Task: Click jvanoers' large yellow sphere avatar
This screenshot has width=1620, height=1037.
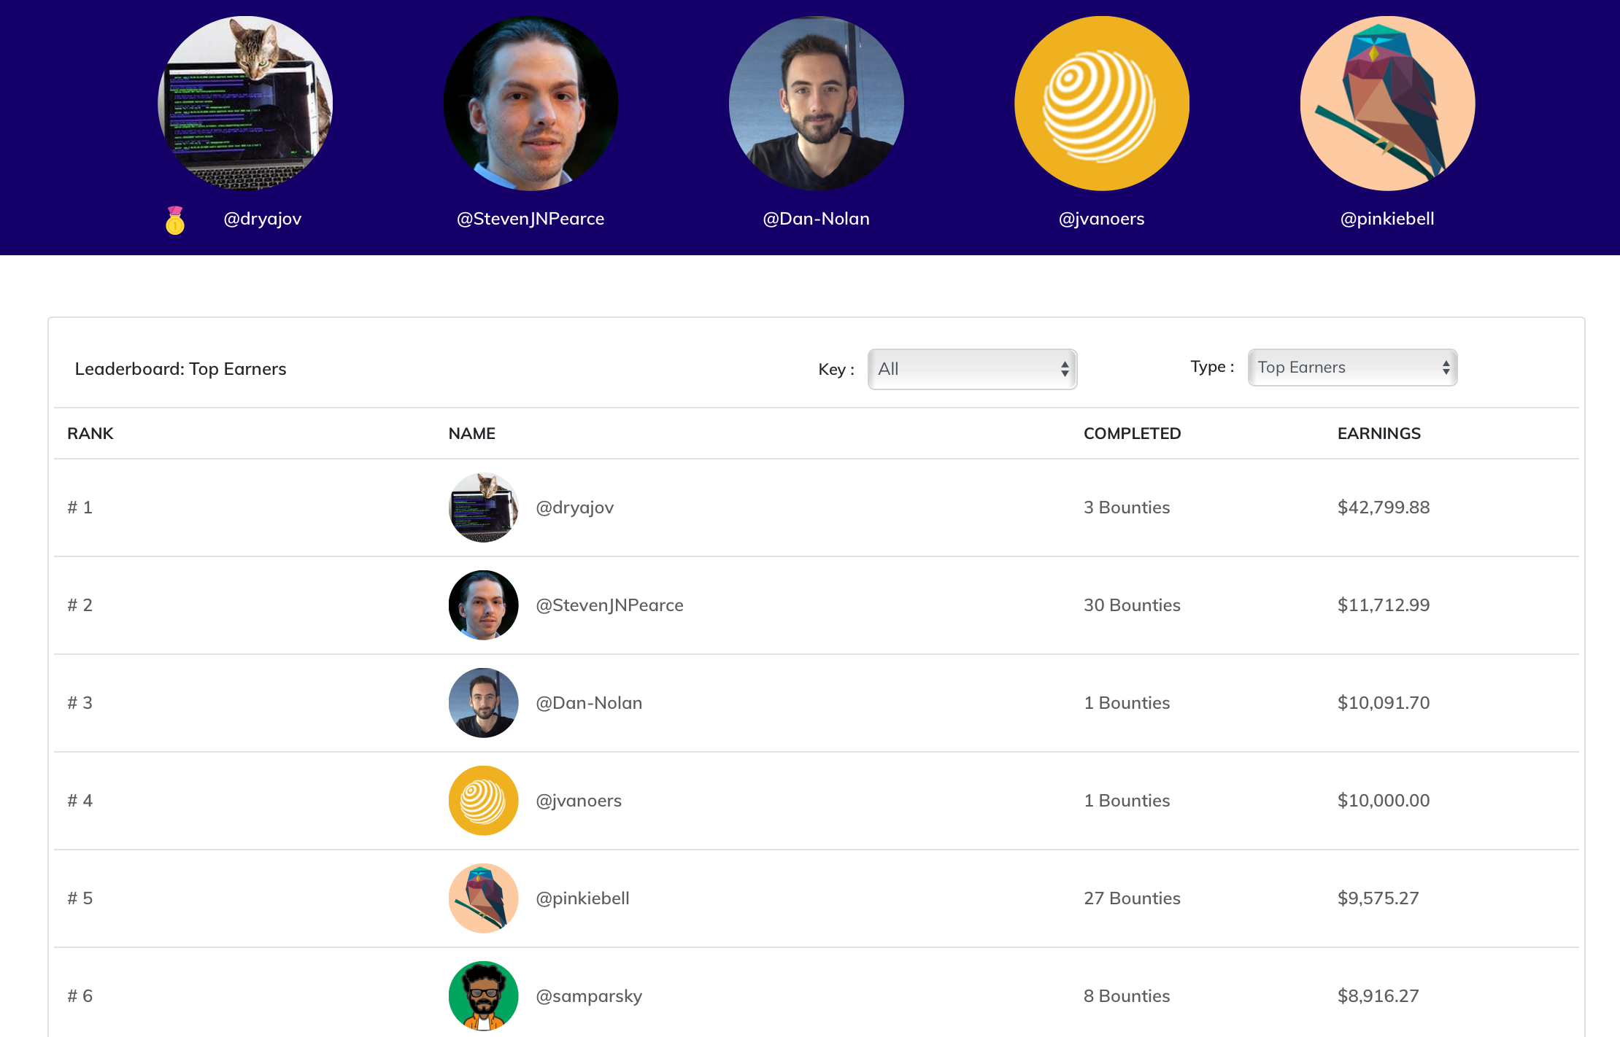Action: click(x=1101, y=104)
